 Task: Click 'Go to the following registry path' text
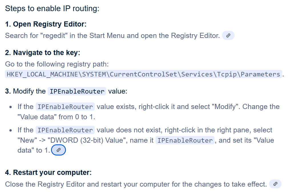point(57,64)
